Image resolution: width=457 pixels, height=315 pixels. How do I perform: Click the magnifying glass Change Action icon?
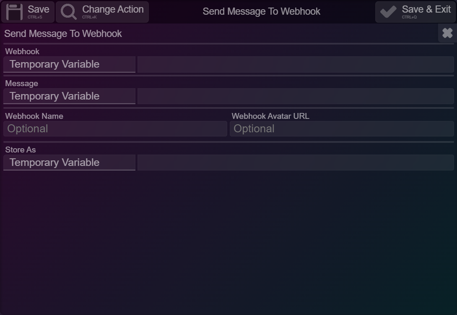(68, 12)
